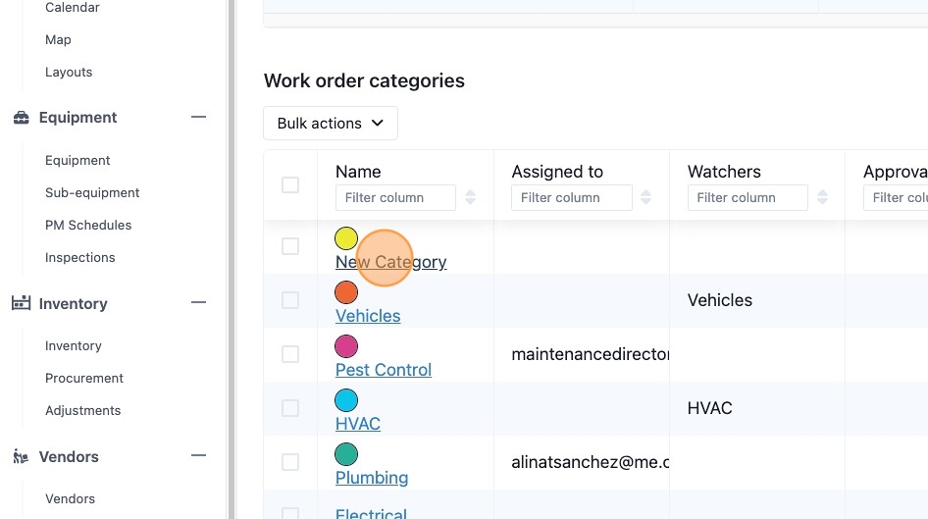Screen dimensions: 928x519
Task: Check the Vehicles row checkbox
Action: [x=290, y=300]
